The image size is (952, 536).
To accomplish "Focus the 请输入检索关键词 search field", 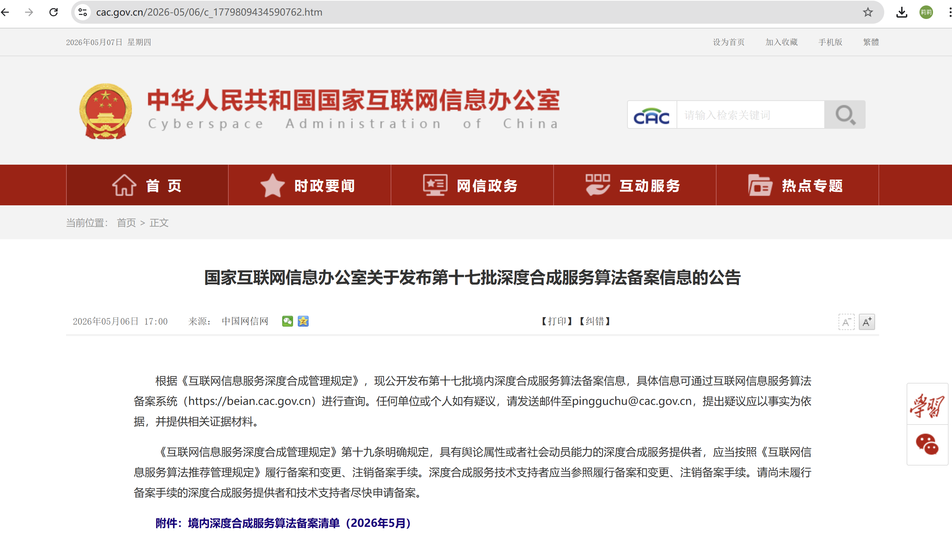I will tap(750, 115).
